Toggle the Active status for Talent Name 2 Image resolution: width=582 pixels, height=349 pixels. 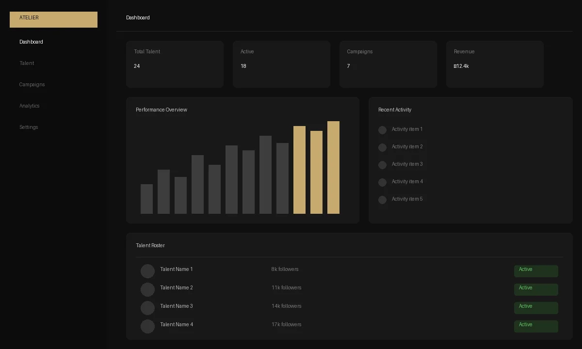(536, 289)
